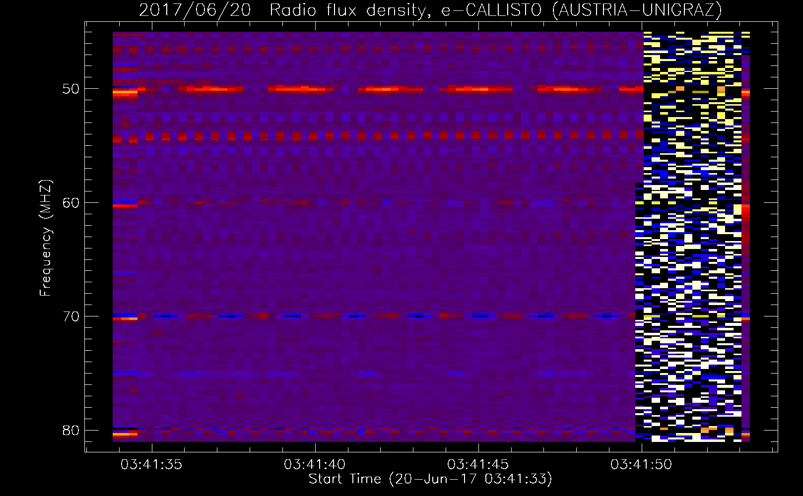Click the "Frequency (MHZ)" axis label
Viewport: 803px width, 496px height.
(46, 238)
